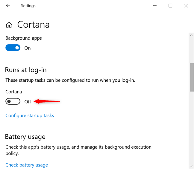Click the vertical scrollbar thumb
Viewport: 194px width, 169px height.
click(192, 77)
